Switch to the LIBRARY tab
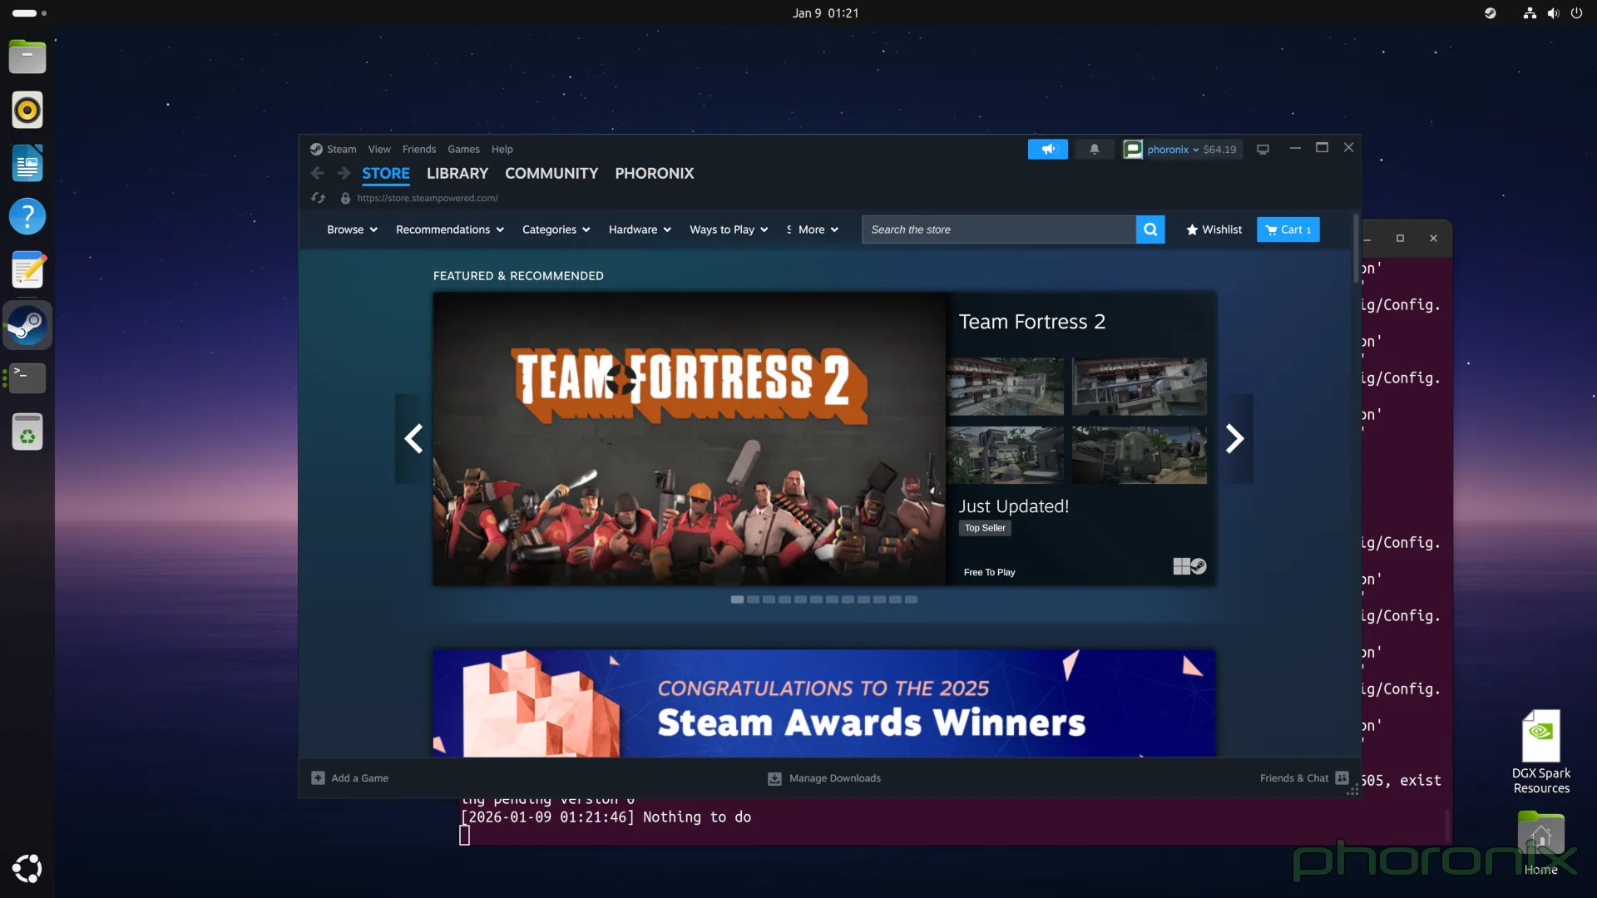This screenshot has height=898, width=1597. click(457, 173)
